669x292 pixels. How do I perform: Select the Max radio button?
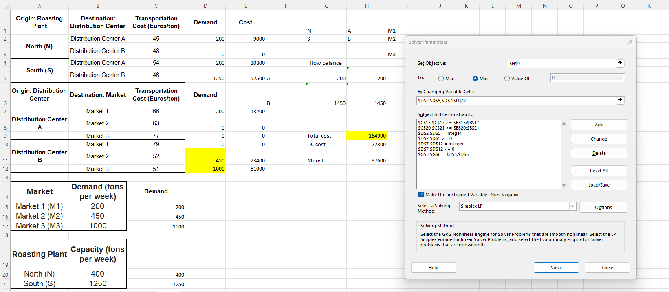point(441,79)
